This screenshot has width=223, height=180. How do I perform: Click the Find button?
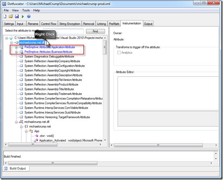[x=95, y=31]
